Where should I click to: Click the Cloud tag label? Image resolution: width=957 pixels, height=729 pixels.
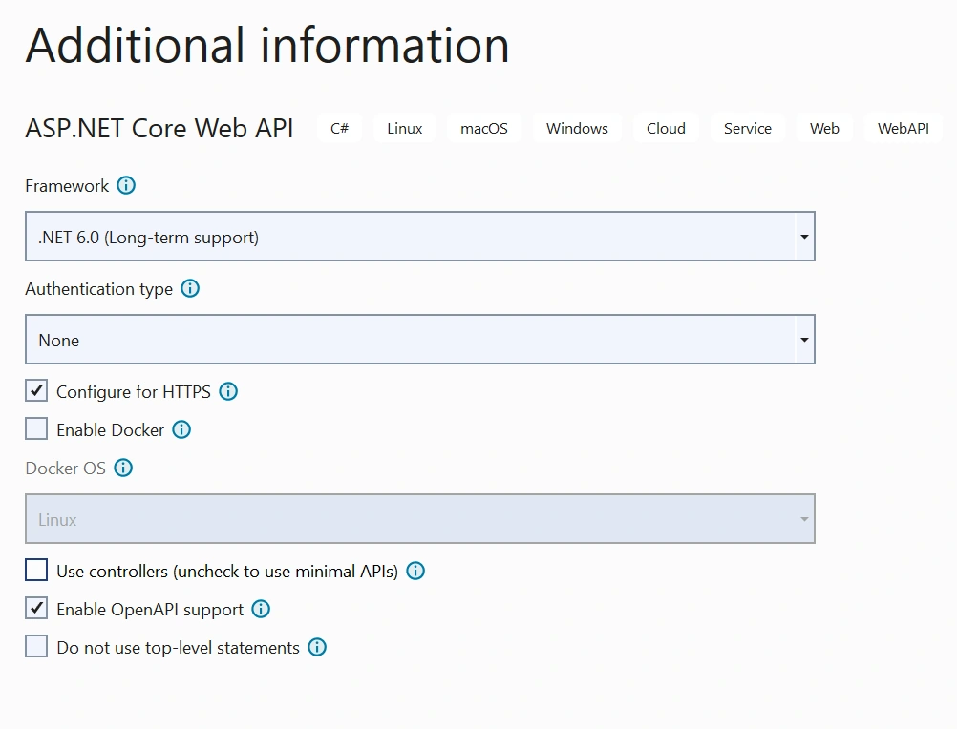(666, 128)
